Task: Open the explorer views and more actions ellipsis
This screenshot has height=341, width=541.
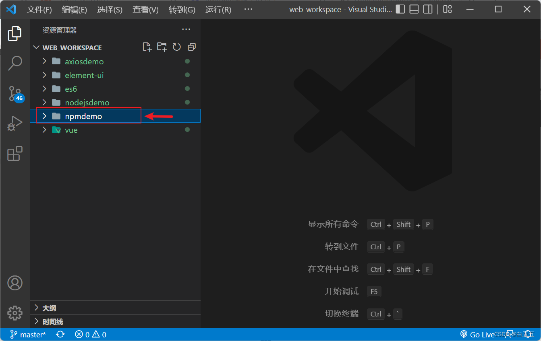Action: (186, 29)
